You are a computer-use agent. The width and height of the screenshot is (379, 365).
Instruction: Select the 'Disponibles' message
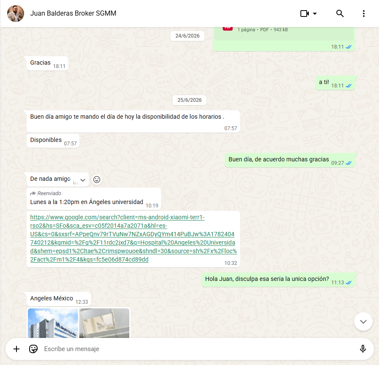click(x=53, y=141)
